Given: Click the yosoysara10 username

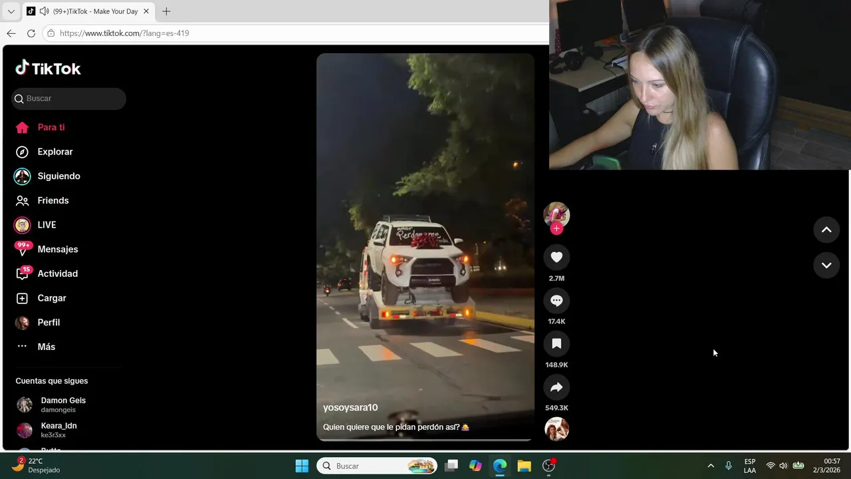Looking at the screenshot, I should click(350, 408).
